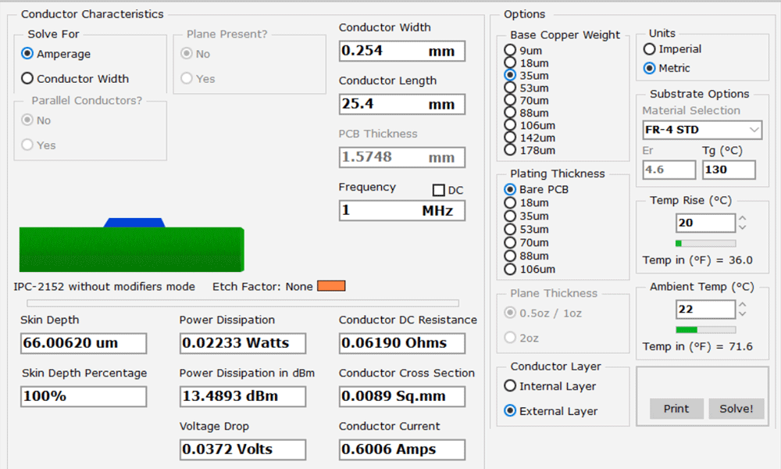Choose 70um base copper weight
781x469 pixels.
pos(508,100)
